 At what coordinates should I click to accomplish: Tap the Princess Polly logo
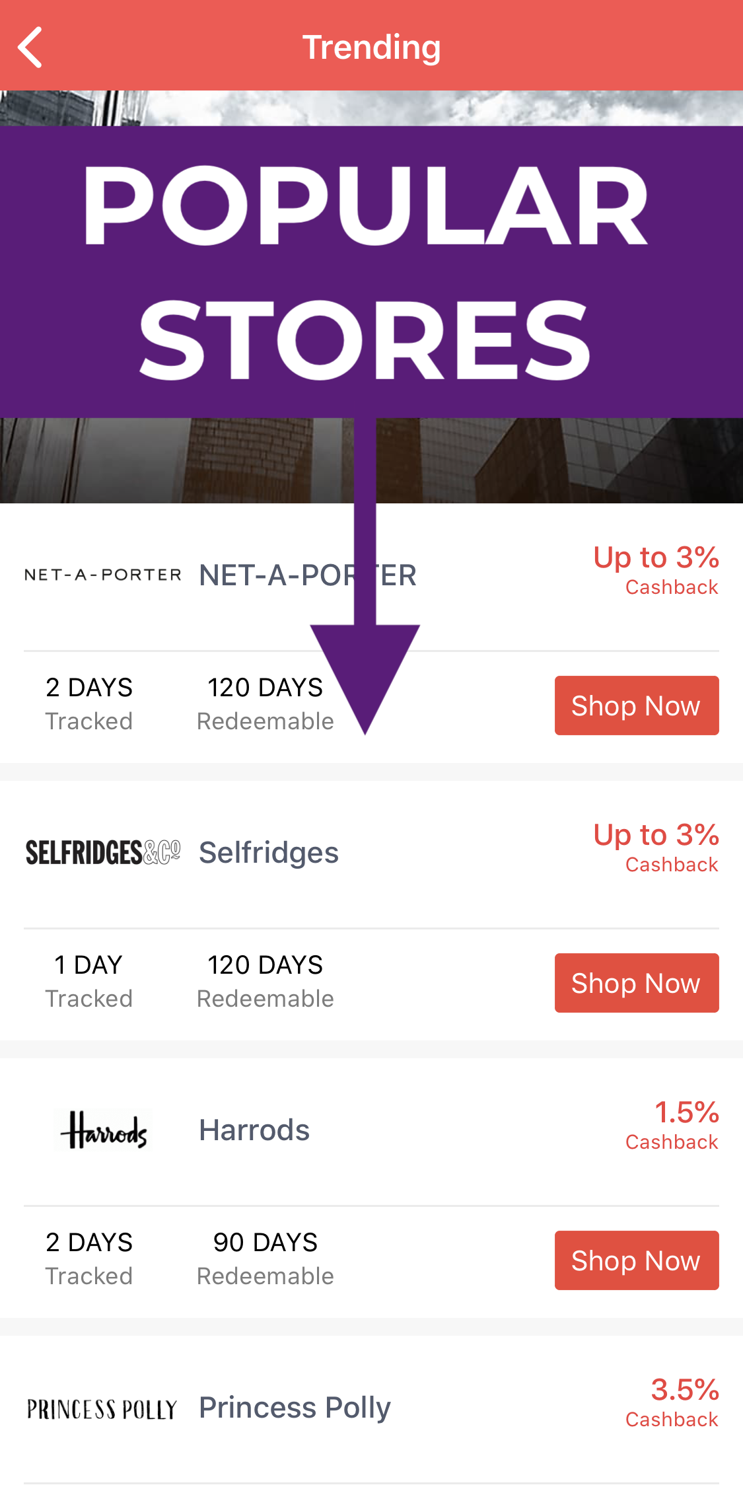[x=102, y=1406]
